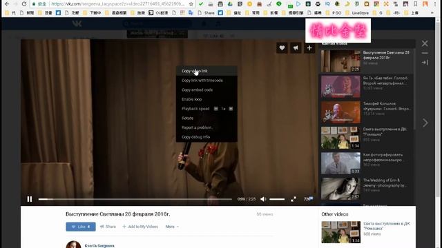Open the Тимофей Копылов video thumbnail
The image size is (442, 248).
(340, 112)
